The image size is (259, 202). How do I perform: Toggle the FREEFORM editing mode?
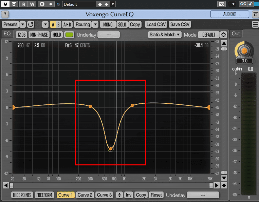tap(44, 195)
